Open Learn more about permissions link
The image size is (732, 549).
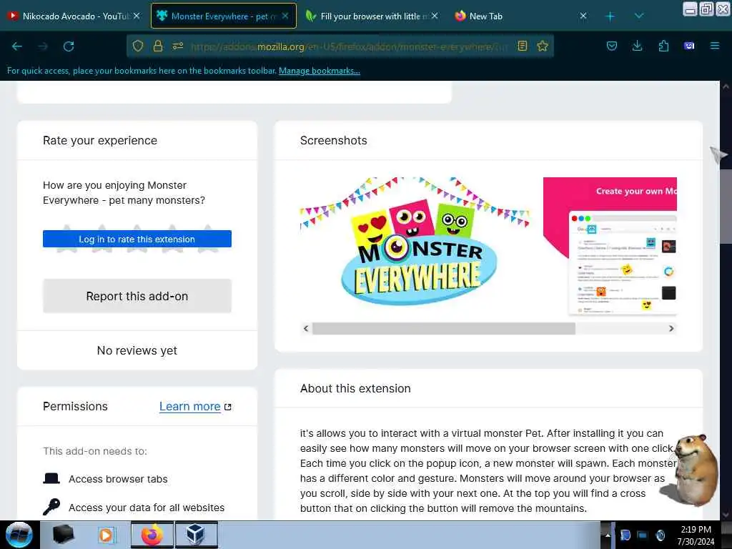pyautogui.click(x=195, y=406)
